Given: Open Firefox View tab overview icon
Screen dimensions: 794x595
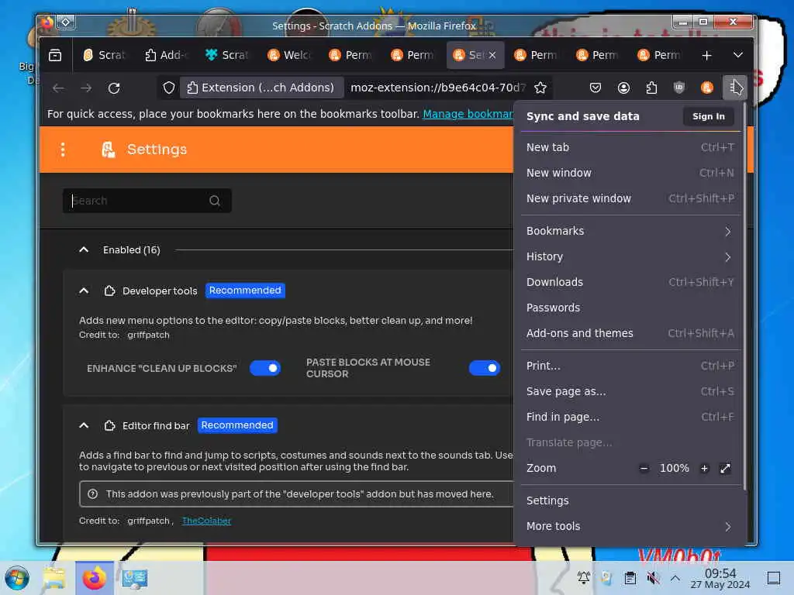Looking at the screenshot, I should pyautogui.click(x=55, y=55).
